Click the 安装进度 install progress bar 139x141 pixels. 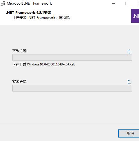click(72, 88)
